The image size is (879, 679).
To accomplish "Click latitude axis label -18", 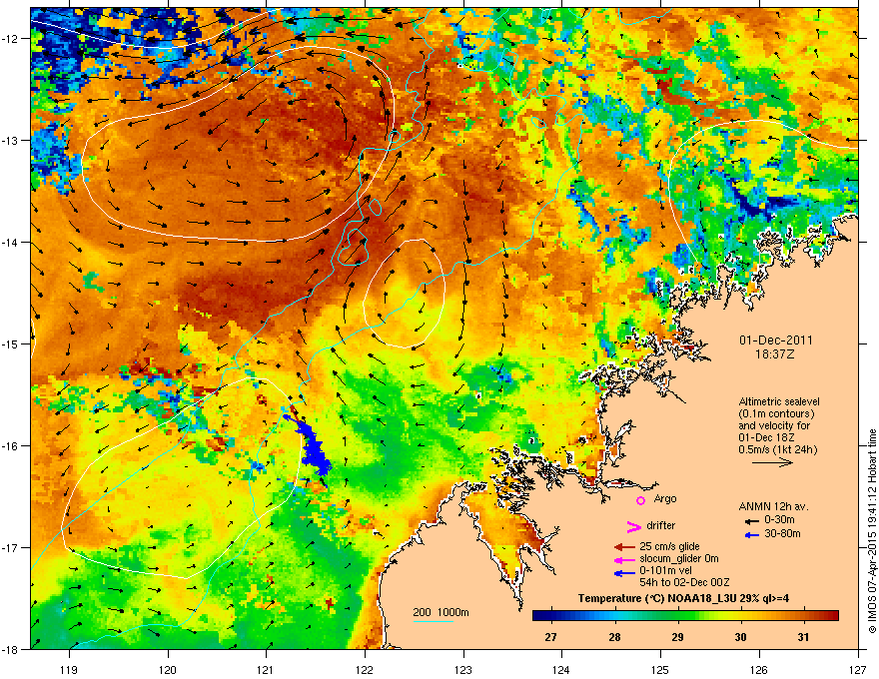I will pos(10,649).
